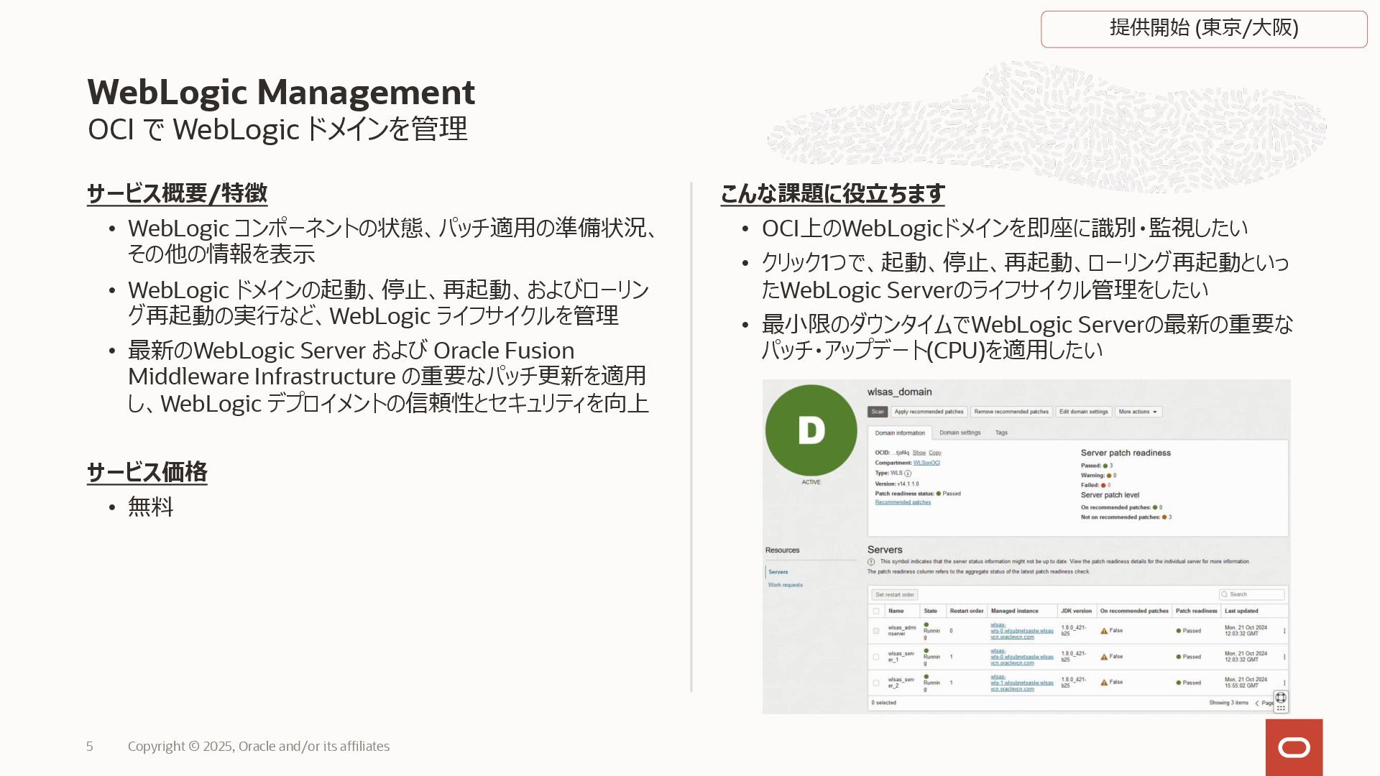Click the '0 selected' footer text
The image size is (1380, 776).
[x=883, y=703]
